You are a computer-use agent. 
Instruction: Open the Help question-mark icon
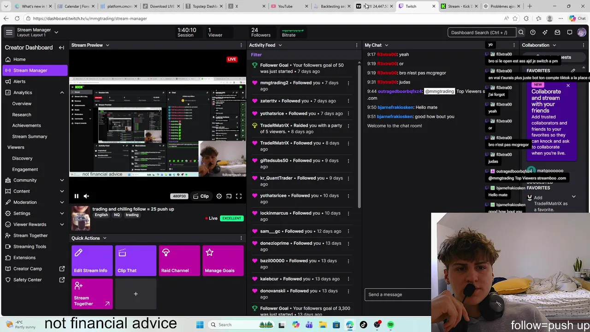[x=533, y=32]
